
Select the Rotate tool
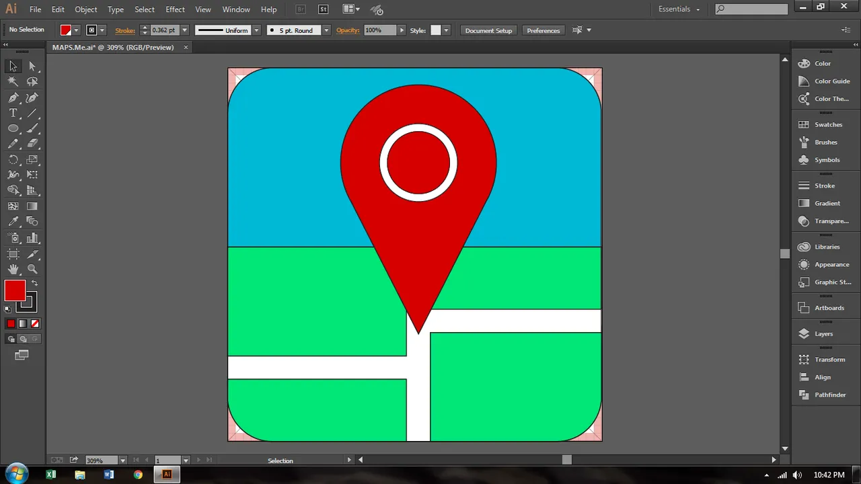pyautogui.click(x=13, y=160)
